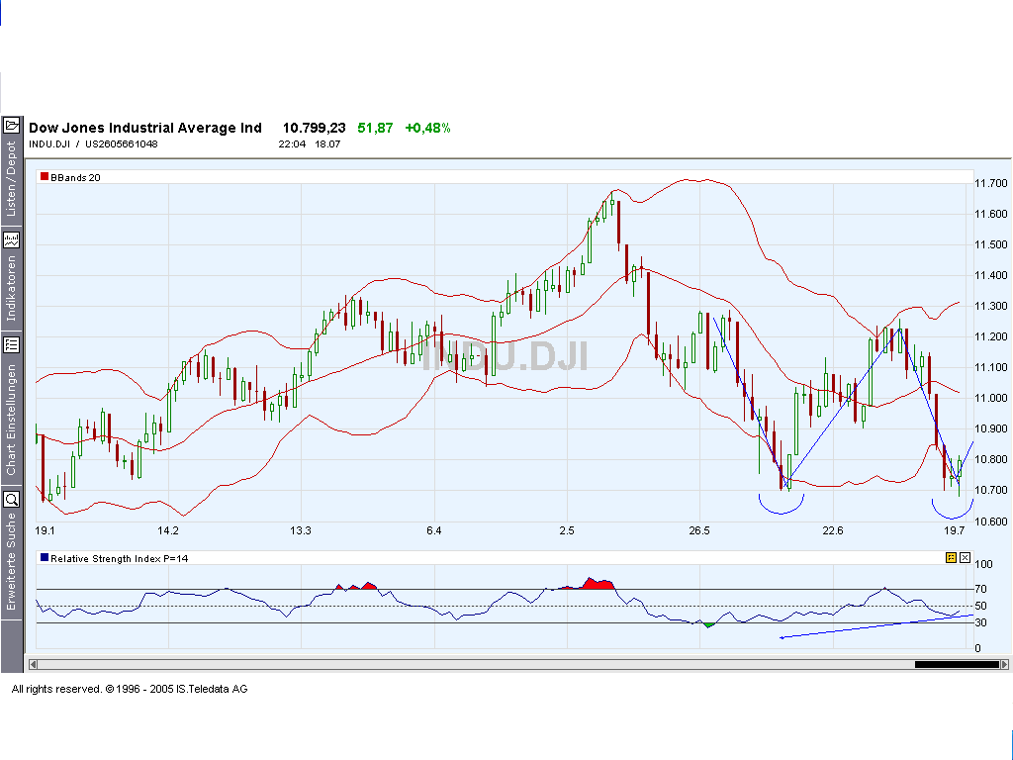Click the 19.7 date axis label
Screen dimensions: 1013x760
[x=955, y=530]
